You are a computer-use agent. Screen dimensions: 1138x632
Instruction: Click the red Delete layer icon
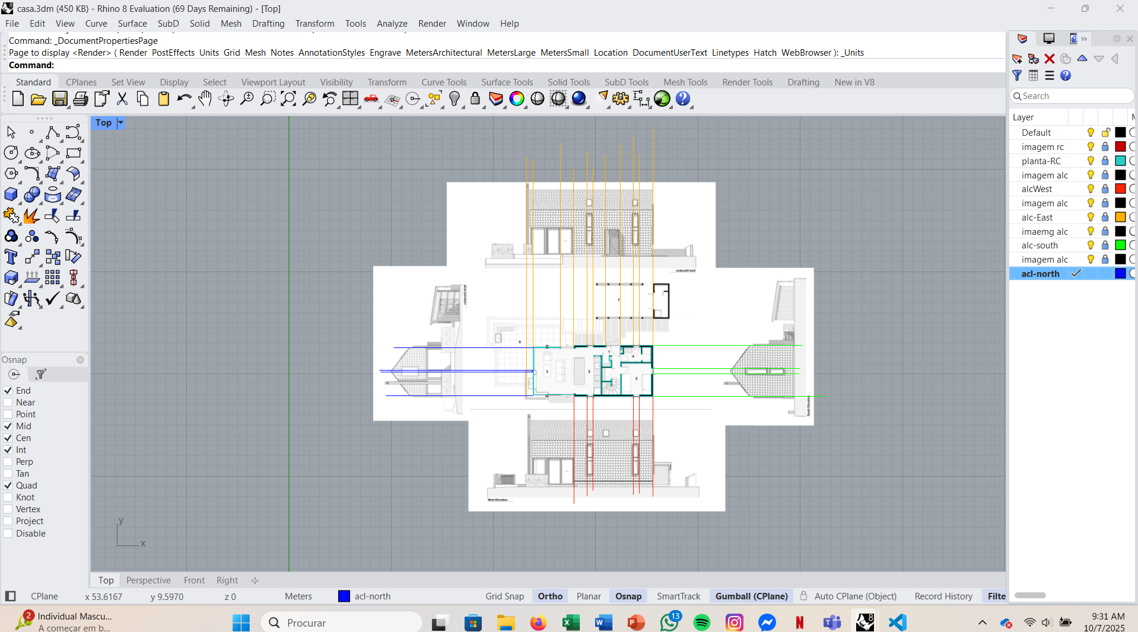click(x=1050, y=59)
